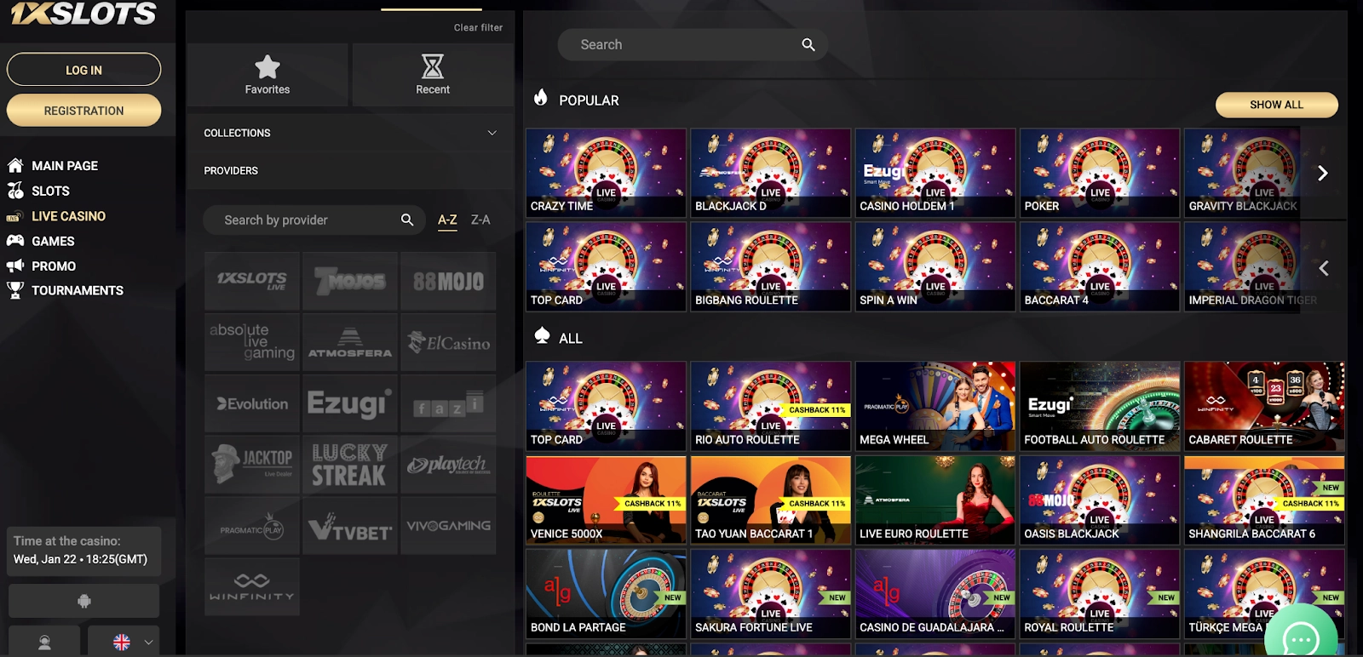1363x657 pixels.
Task: Filter by Atmosfera provider
Action: pyautogui.click(x=350, y=342)
